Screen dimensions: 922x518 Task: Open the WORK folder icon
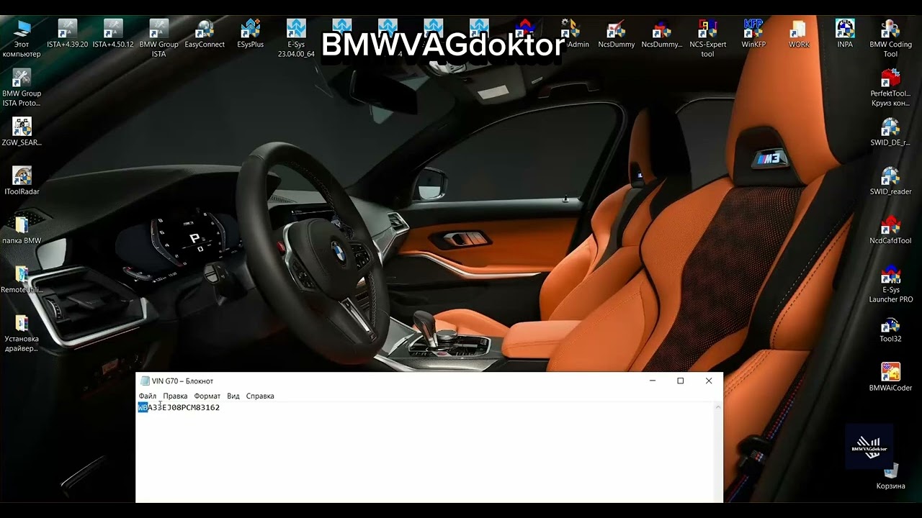[799, 34]
